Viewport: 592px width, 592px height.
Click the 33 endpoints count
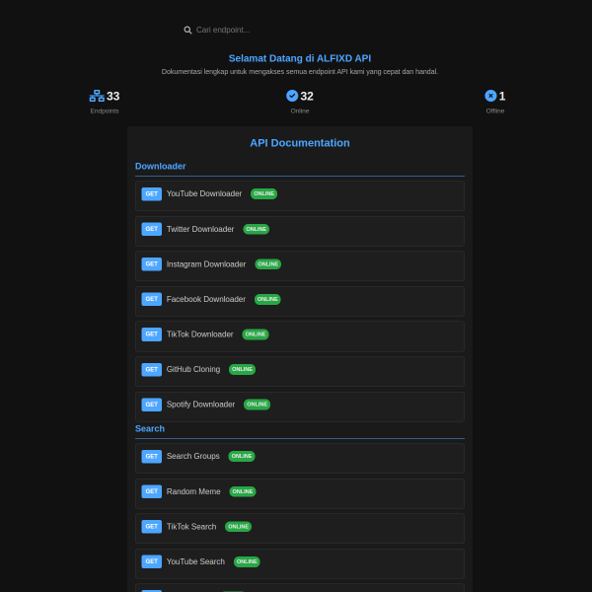(112, 97)
